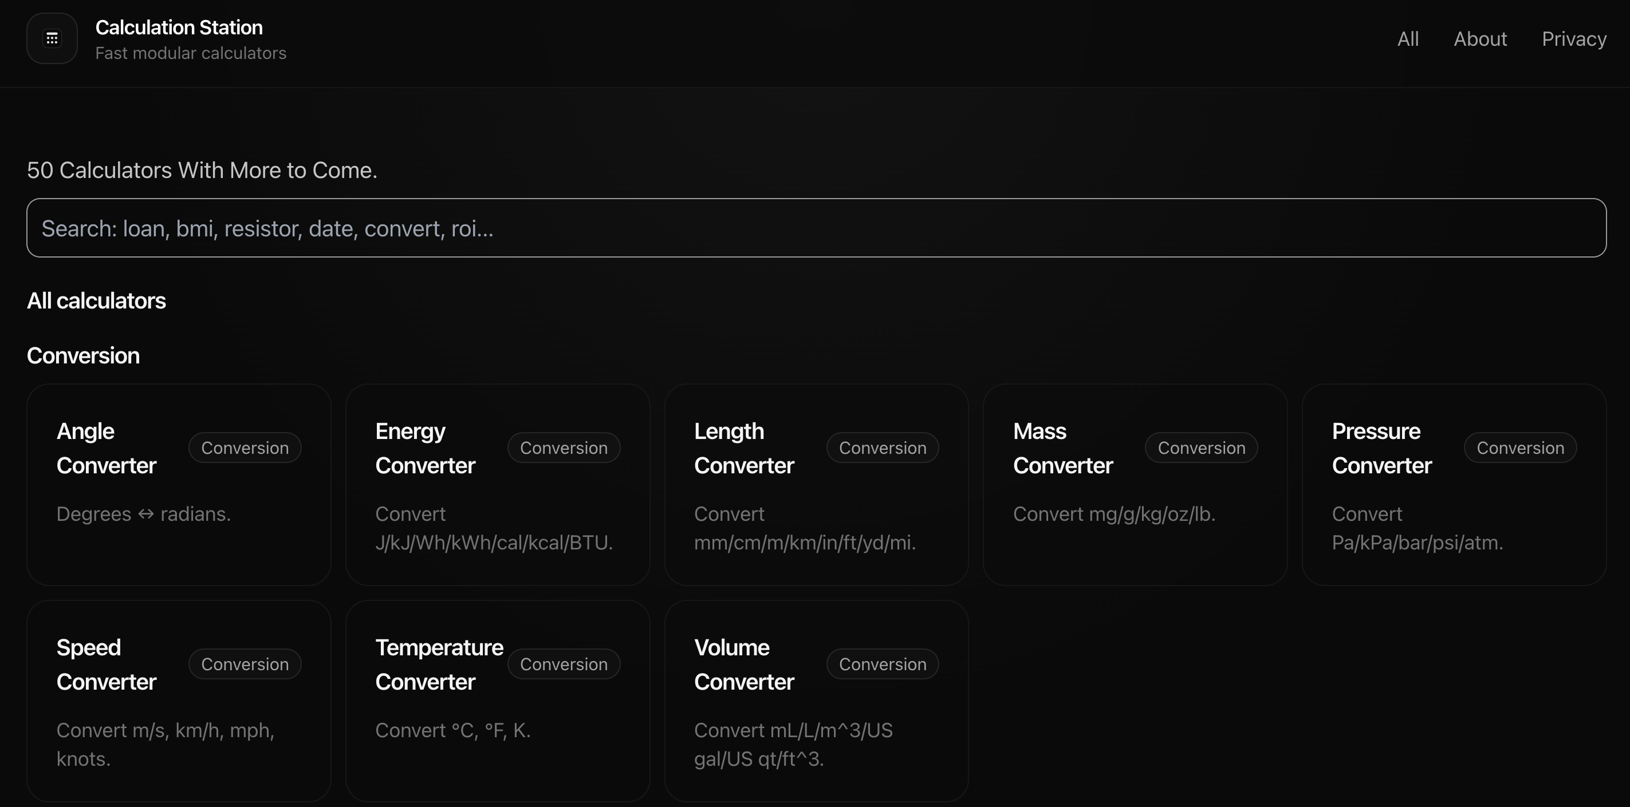The width and height of the screenshot is (1630, 807).
Task: Click the calculator grid logo icon
Action: coord(52,38)
